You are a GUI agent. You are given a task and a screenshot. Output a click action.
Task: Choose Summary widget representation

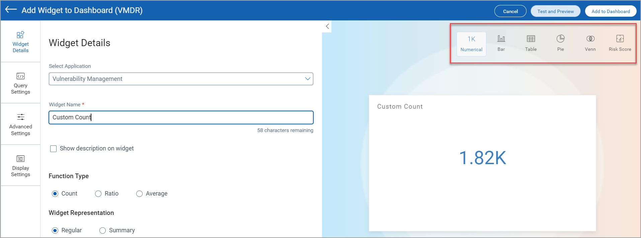(x=102, y=231)
